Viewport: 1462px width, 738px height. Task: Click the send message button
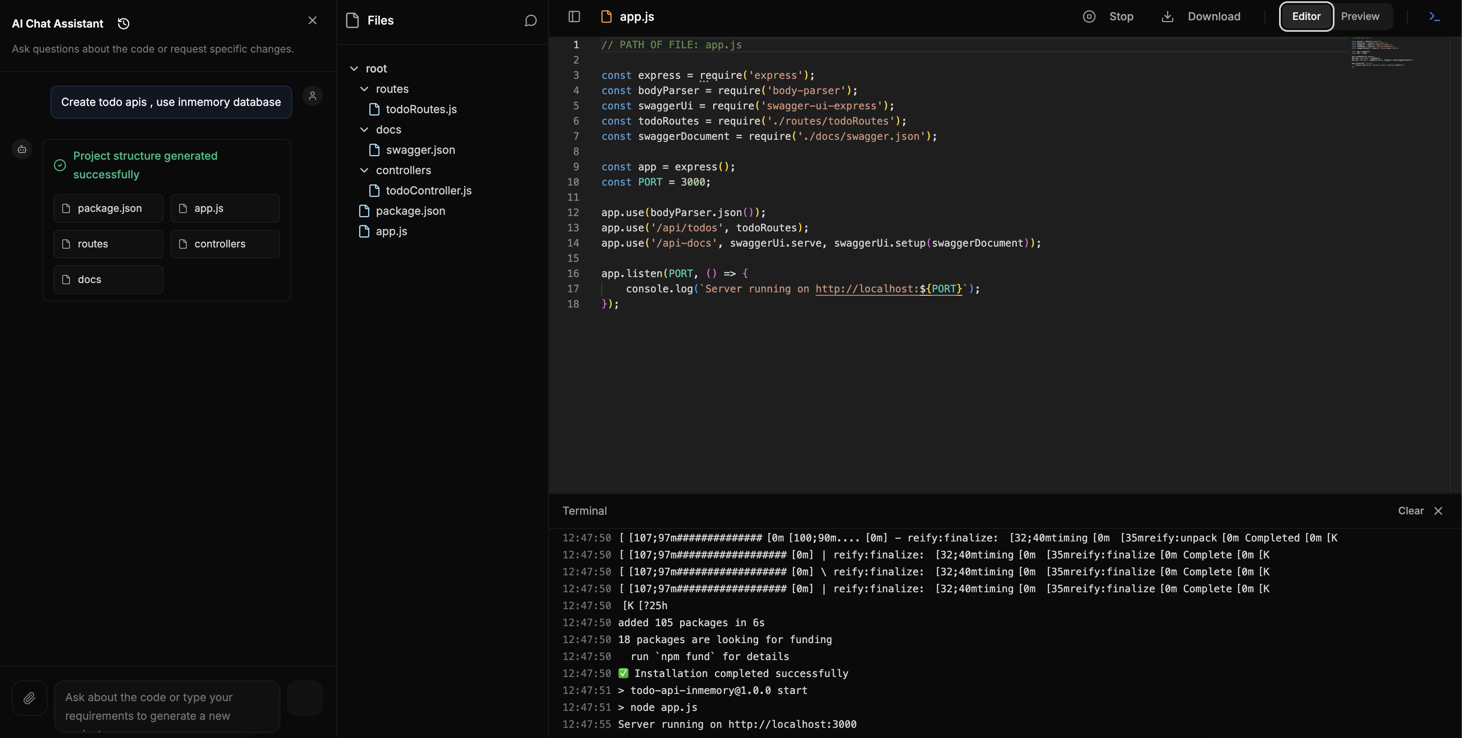(305, 698)
